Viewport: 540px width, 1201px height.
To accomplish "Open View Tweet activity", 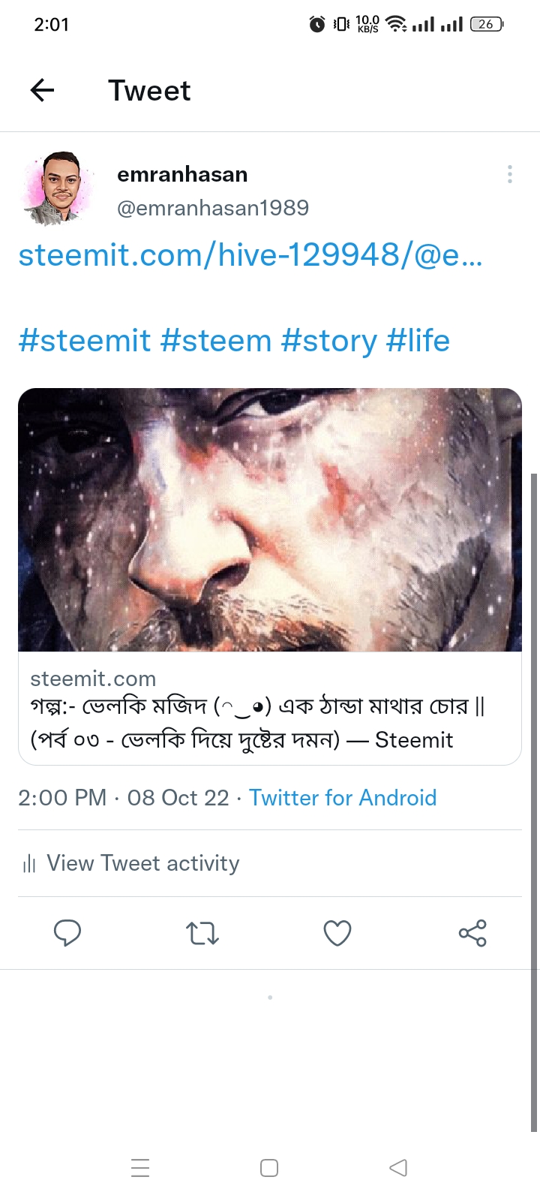I will coord(142,863).
